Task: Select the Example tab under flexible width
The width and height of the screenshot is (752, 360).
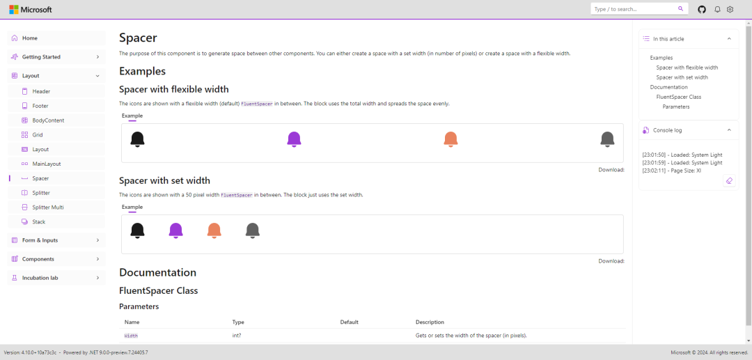Action: coord(132,116)
